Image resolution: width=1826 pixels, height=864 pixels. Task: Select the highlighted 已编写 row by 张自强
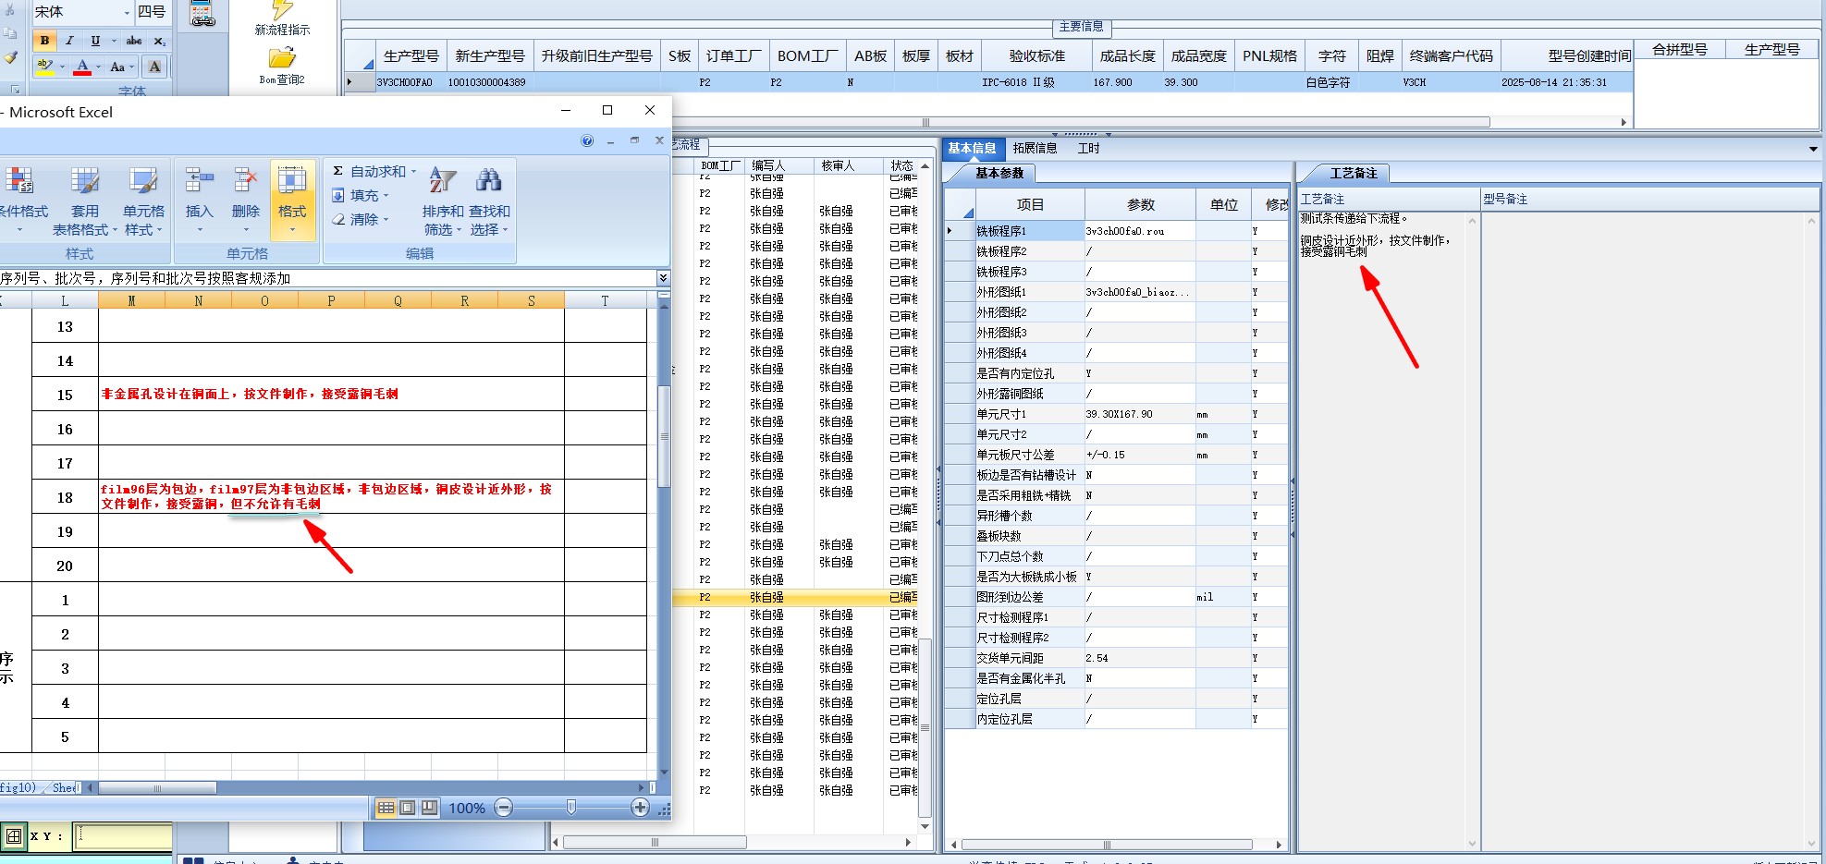797,597
